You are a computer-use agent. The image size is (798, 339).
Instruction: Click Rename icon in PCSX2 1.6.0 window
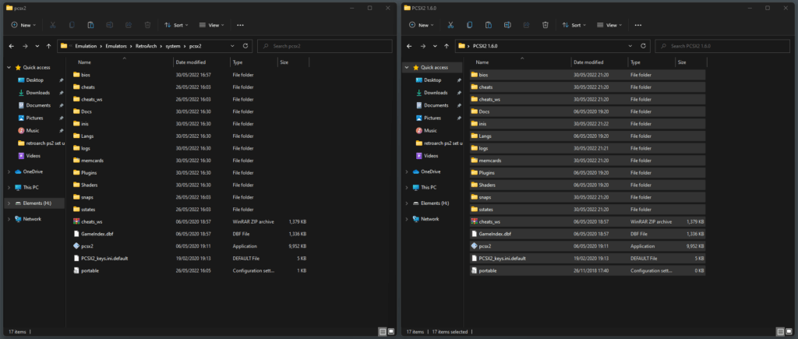point(507,25)
